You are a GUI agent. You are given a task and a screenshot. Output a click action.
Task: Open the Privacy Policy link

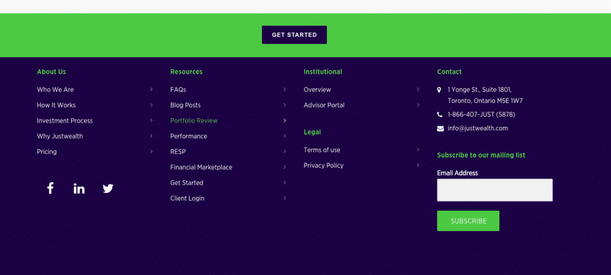point(324,165)
